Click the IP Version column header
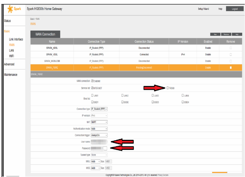 [183, 42]
